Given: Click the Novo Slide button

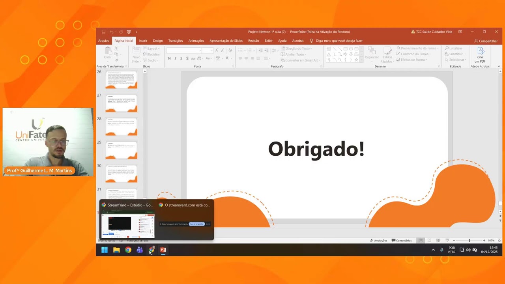Looking at the screenshot, I should click(x=136, y=55).
